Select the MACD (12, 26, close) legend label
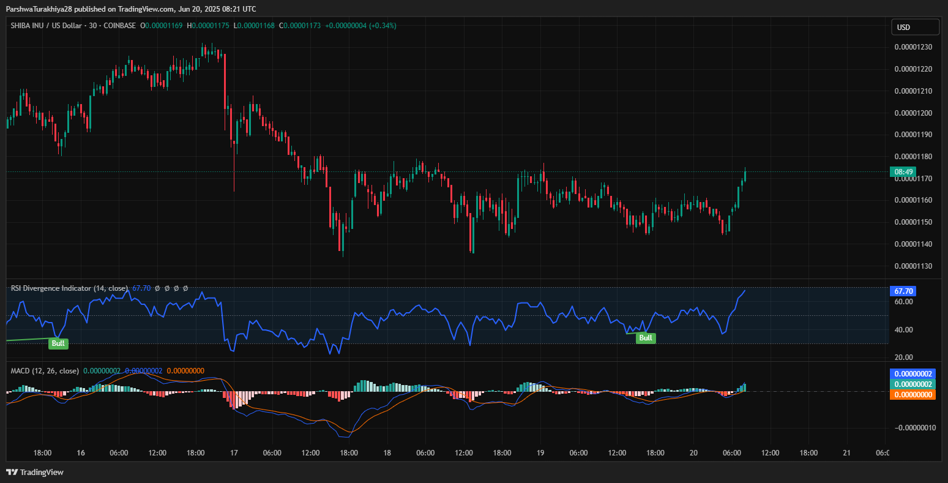Screen dimensions: 948x483 click(x=45, y=370)
